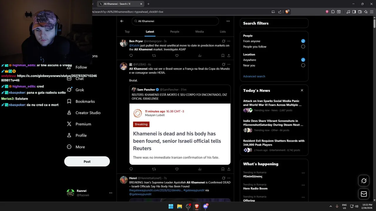The width and height of the screenshot is (376, 211).
Task: Switch to Lists tab
Action: 223,32
